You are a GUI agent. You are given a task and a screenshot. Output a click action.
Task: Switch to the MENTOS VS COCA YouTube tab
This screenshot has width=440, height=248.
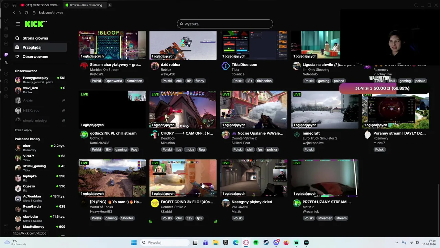[x=40, y=5]
